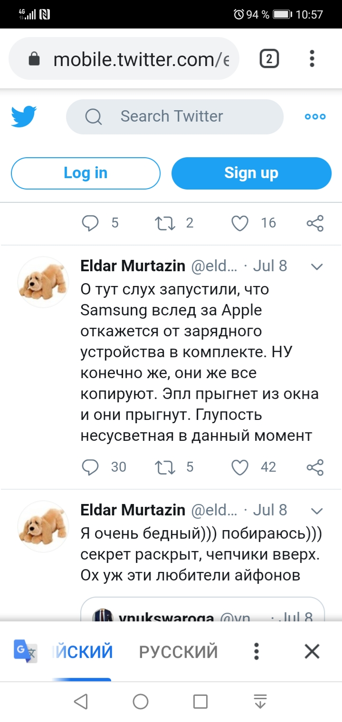Expand options chevron on second Murtazin tweet
342x722 pixels.
coord(316,511)
